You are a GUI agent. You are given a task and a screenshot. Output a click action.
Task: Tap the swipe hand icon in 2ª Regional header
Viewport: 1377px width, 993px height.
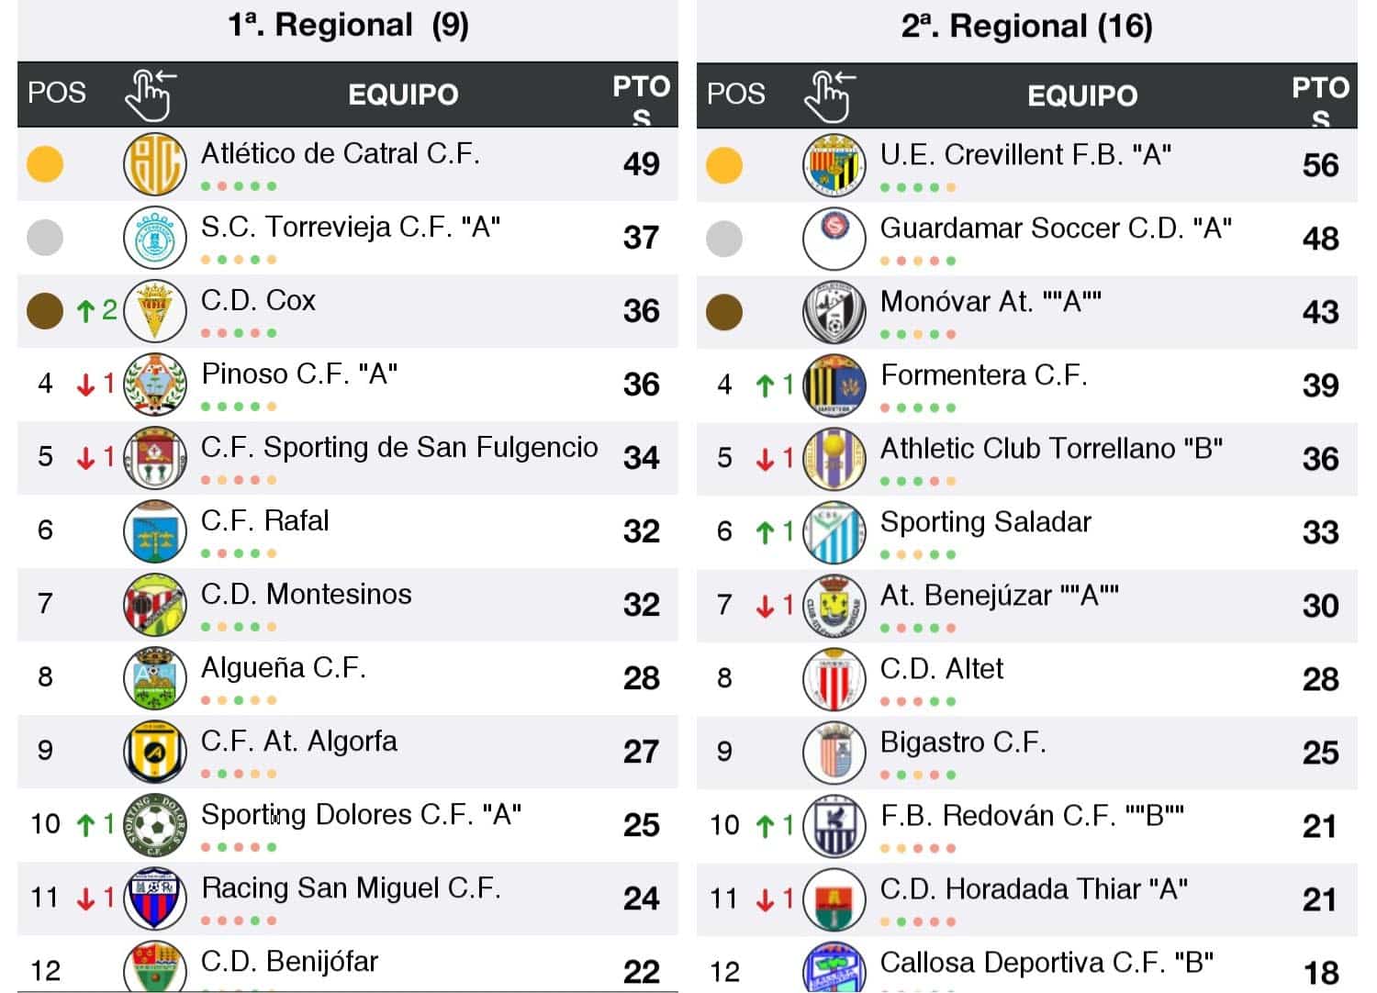coord(829,95)
